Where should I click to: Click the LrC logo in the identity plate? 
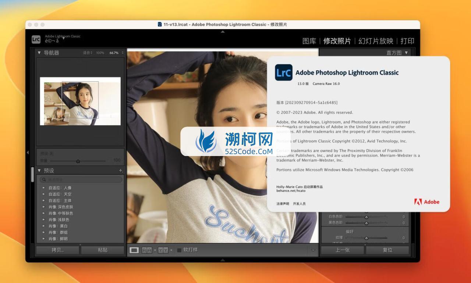click(36, 39)
